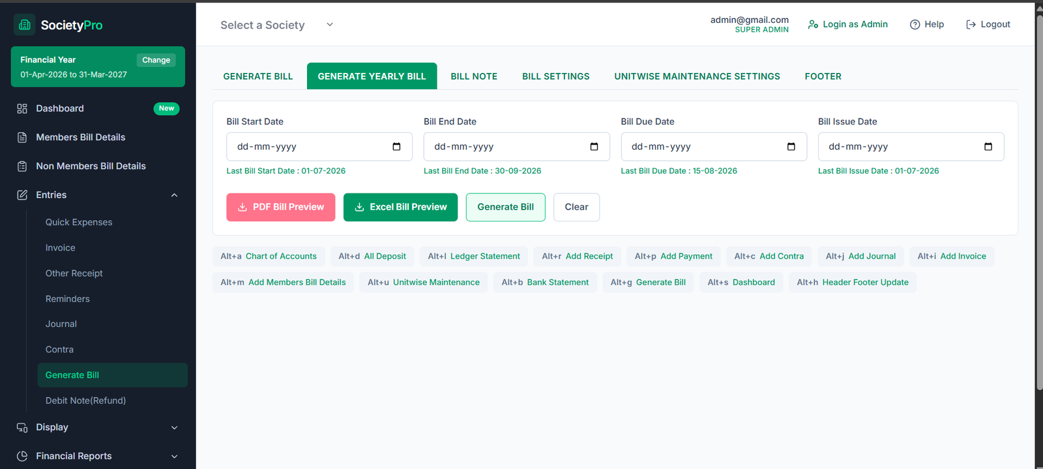Open the Unitwise Maintenance Settings tab
The image size is (1043, 469).
pos(697,76)
